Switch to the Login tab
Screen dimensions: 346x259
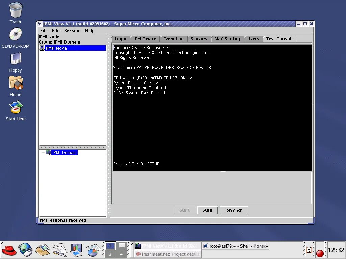coord(121,39)
